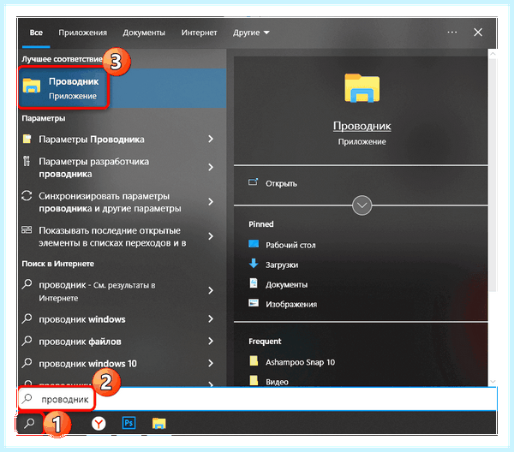Click the Проводник title link in preview
The height and width of the screenshot is (452, 514).
[362, 126]
